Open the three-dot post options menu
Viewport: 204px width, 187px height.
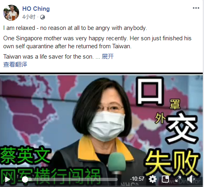[x=196, y=8]
